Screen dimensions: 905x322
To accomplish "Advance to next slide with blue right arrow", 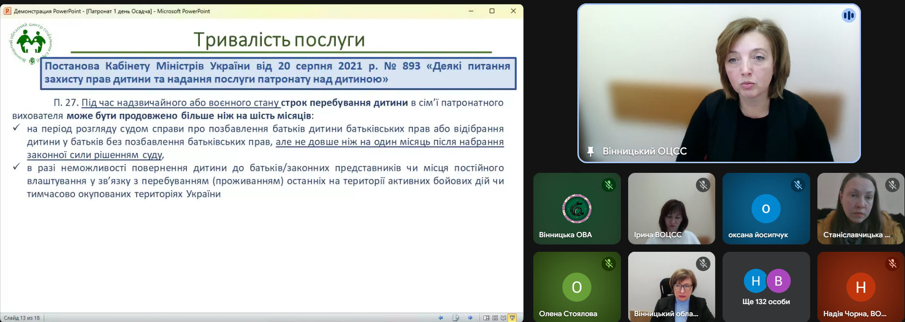I will point(470,318).
